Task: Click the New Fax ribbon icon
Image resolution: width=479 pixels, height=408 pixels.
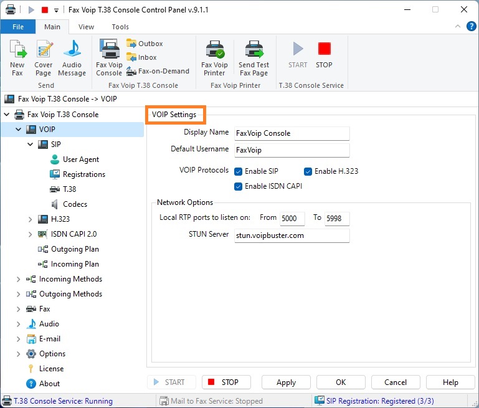Action: point(17,58)
